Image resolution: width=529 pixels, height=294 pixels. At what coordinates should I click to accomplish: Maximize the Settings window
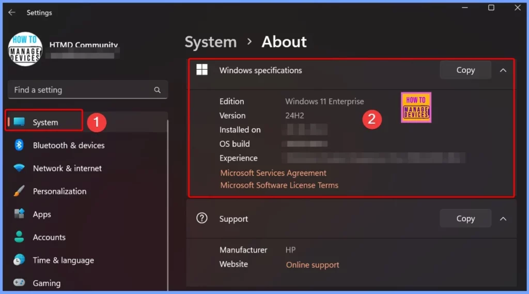[x=491, y=7]
